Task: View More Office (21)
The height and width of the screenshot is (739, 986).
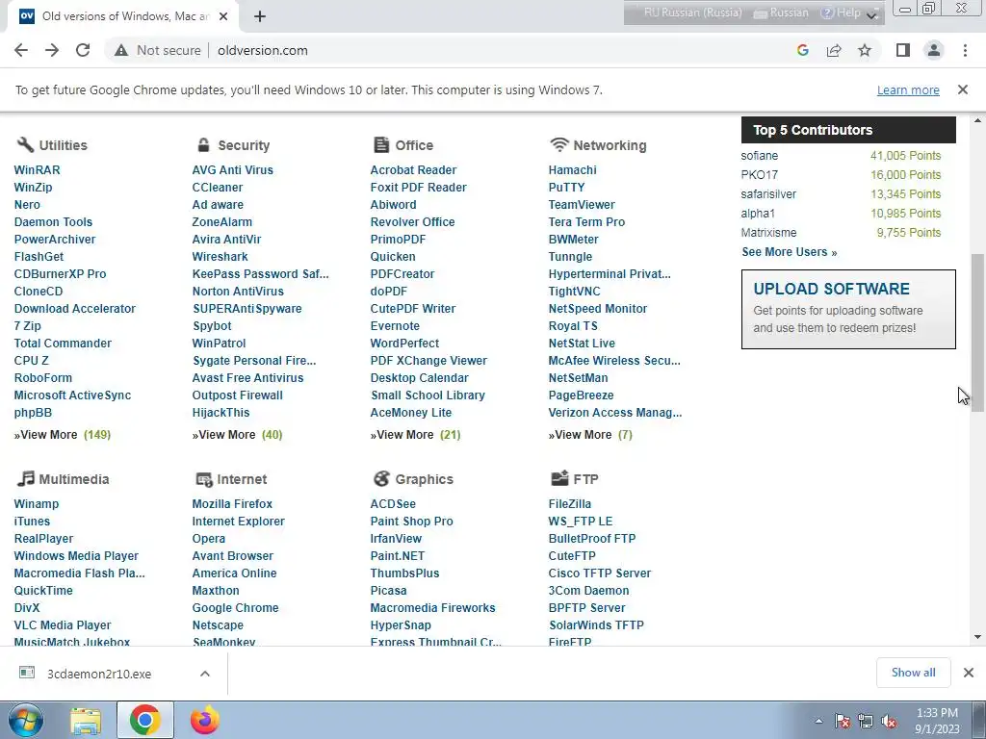Action: pos(415,435)
